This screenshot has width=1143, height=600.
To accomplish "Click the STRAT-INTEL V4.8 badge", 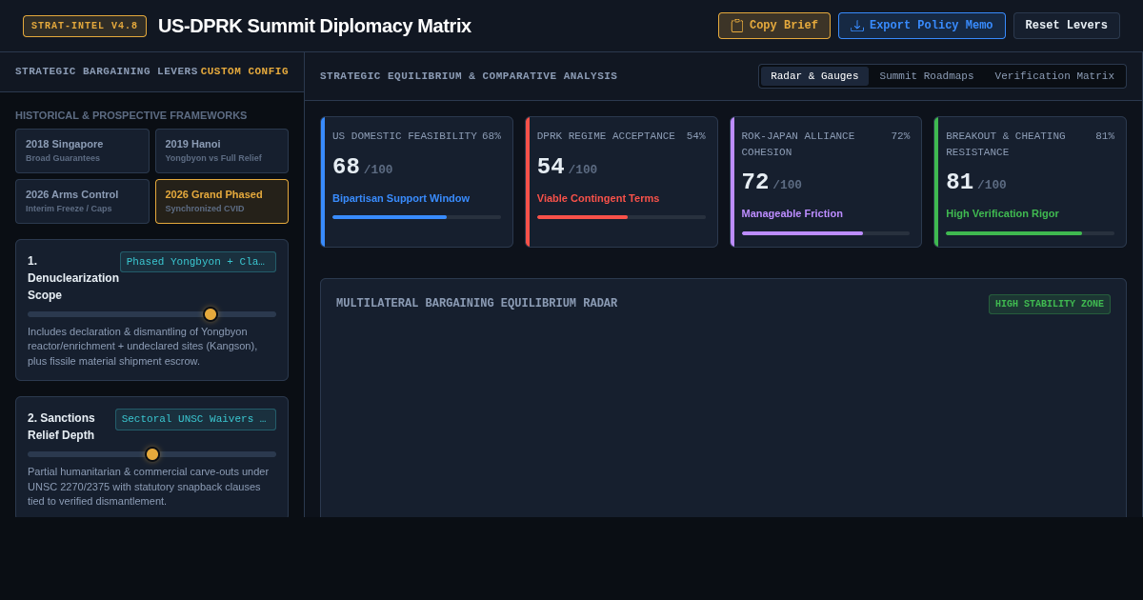I will coord(85,26).
